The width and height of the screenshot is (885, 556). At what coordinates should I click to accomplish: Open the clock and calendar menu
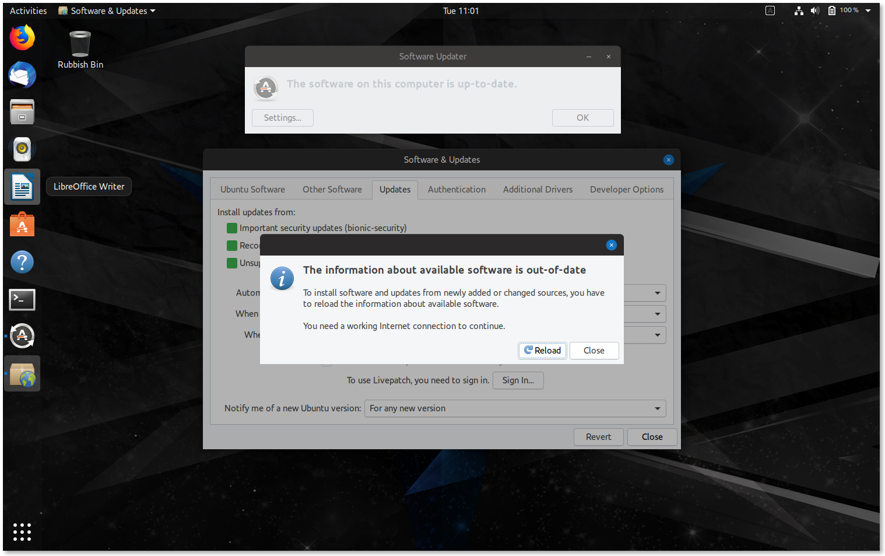pyautogui.click(x=461, y=11)
